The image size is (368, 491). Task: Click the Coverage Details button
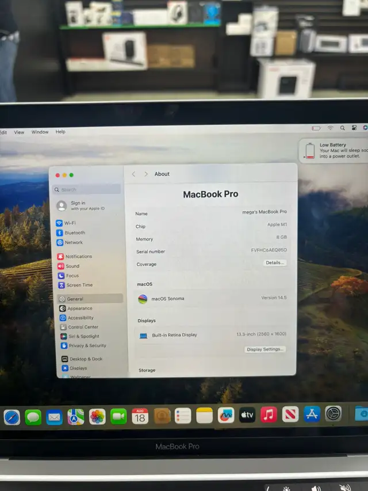(275, 262)
